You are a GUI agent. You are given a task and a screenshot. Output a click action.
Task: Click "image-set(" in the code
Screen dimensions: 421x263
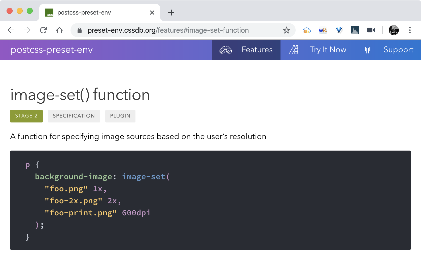pos(146,177)
